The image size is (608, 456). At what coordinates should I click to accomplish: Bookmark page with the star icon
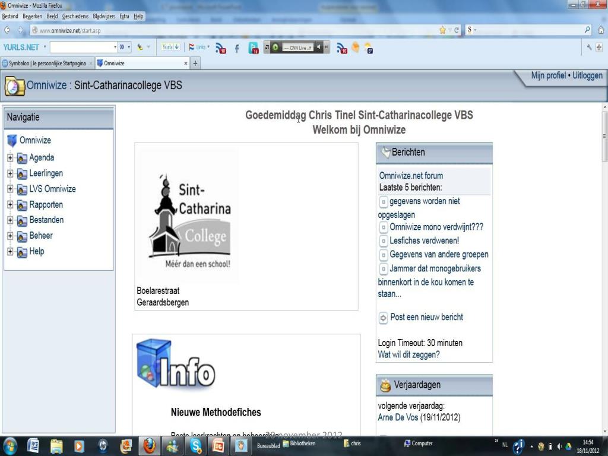click(x=443, y=30)
